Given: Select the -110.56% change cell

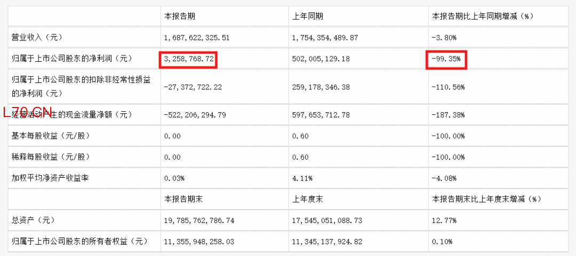Looking at the screenshot, I should pos(448,86).
